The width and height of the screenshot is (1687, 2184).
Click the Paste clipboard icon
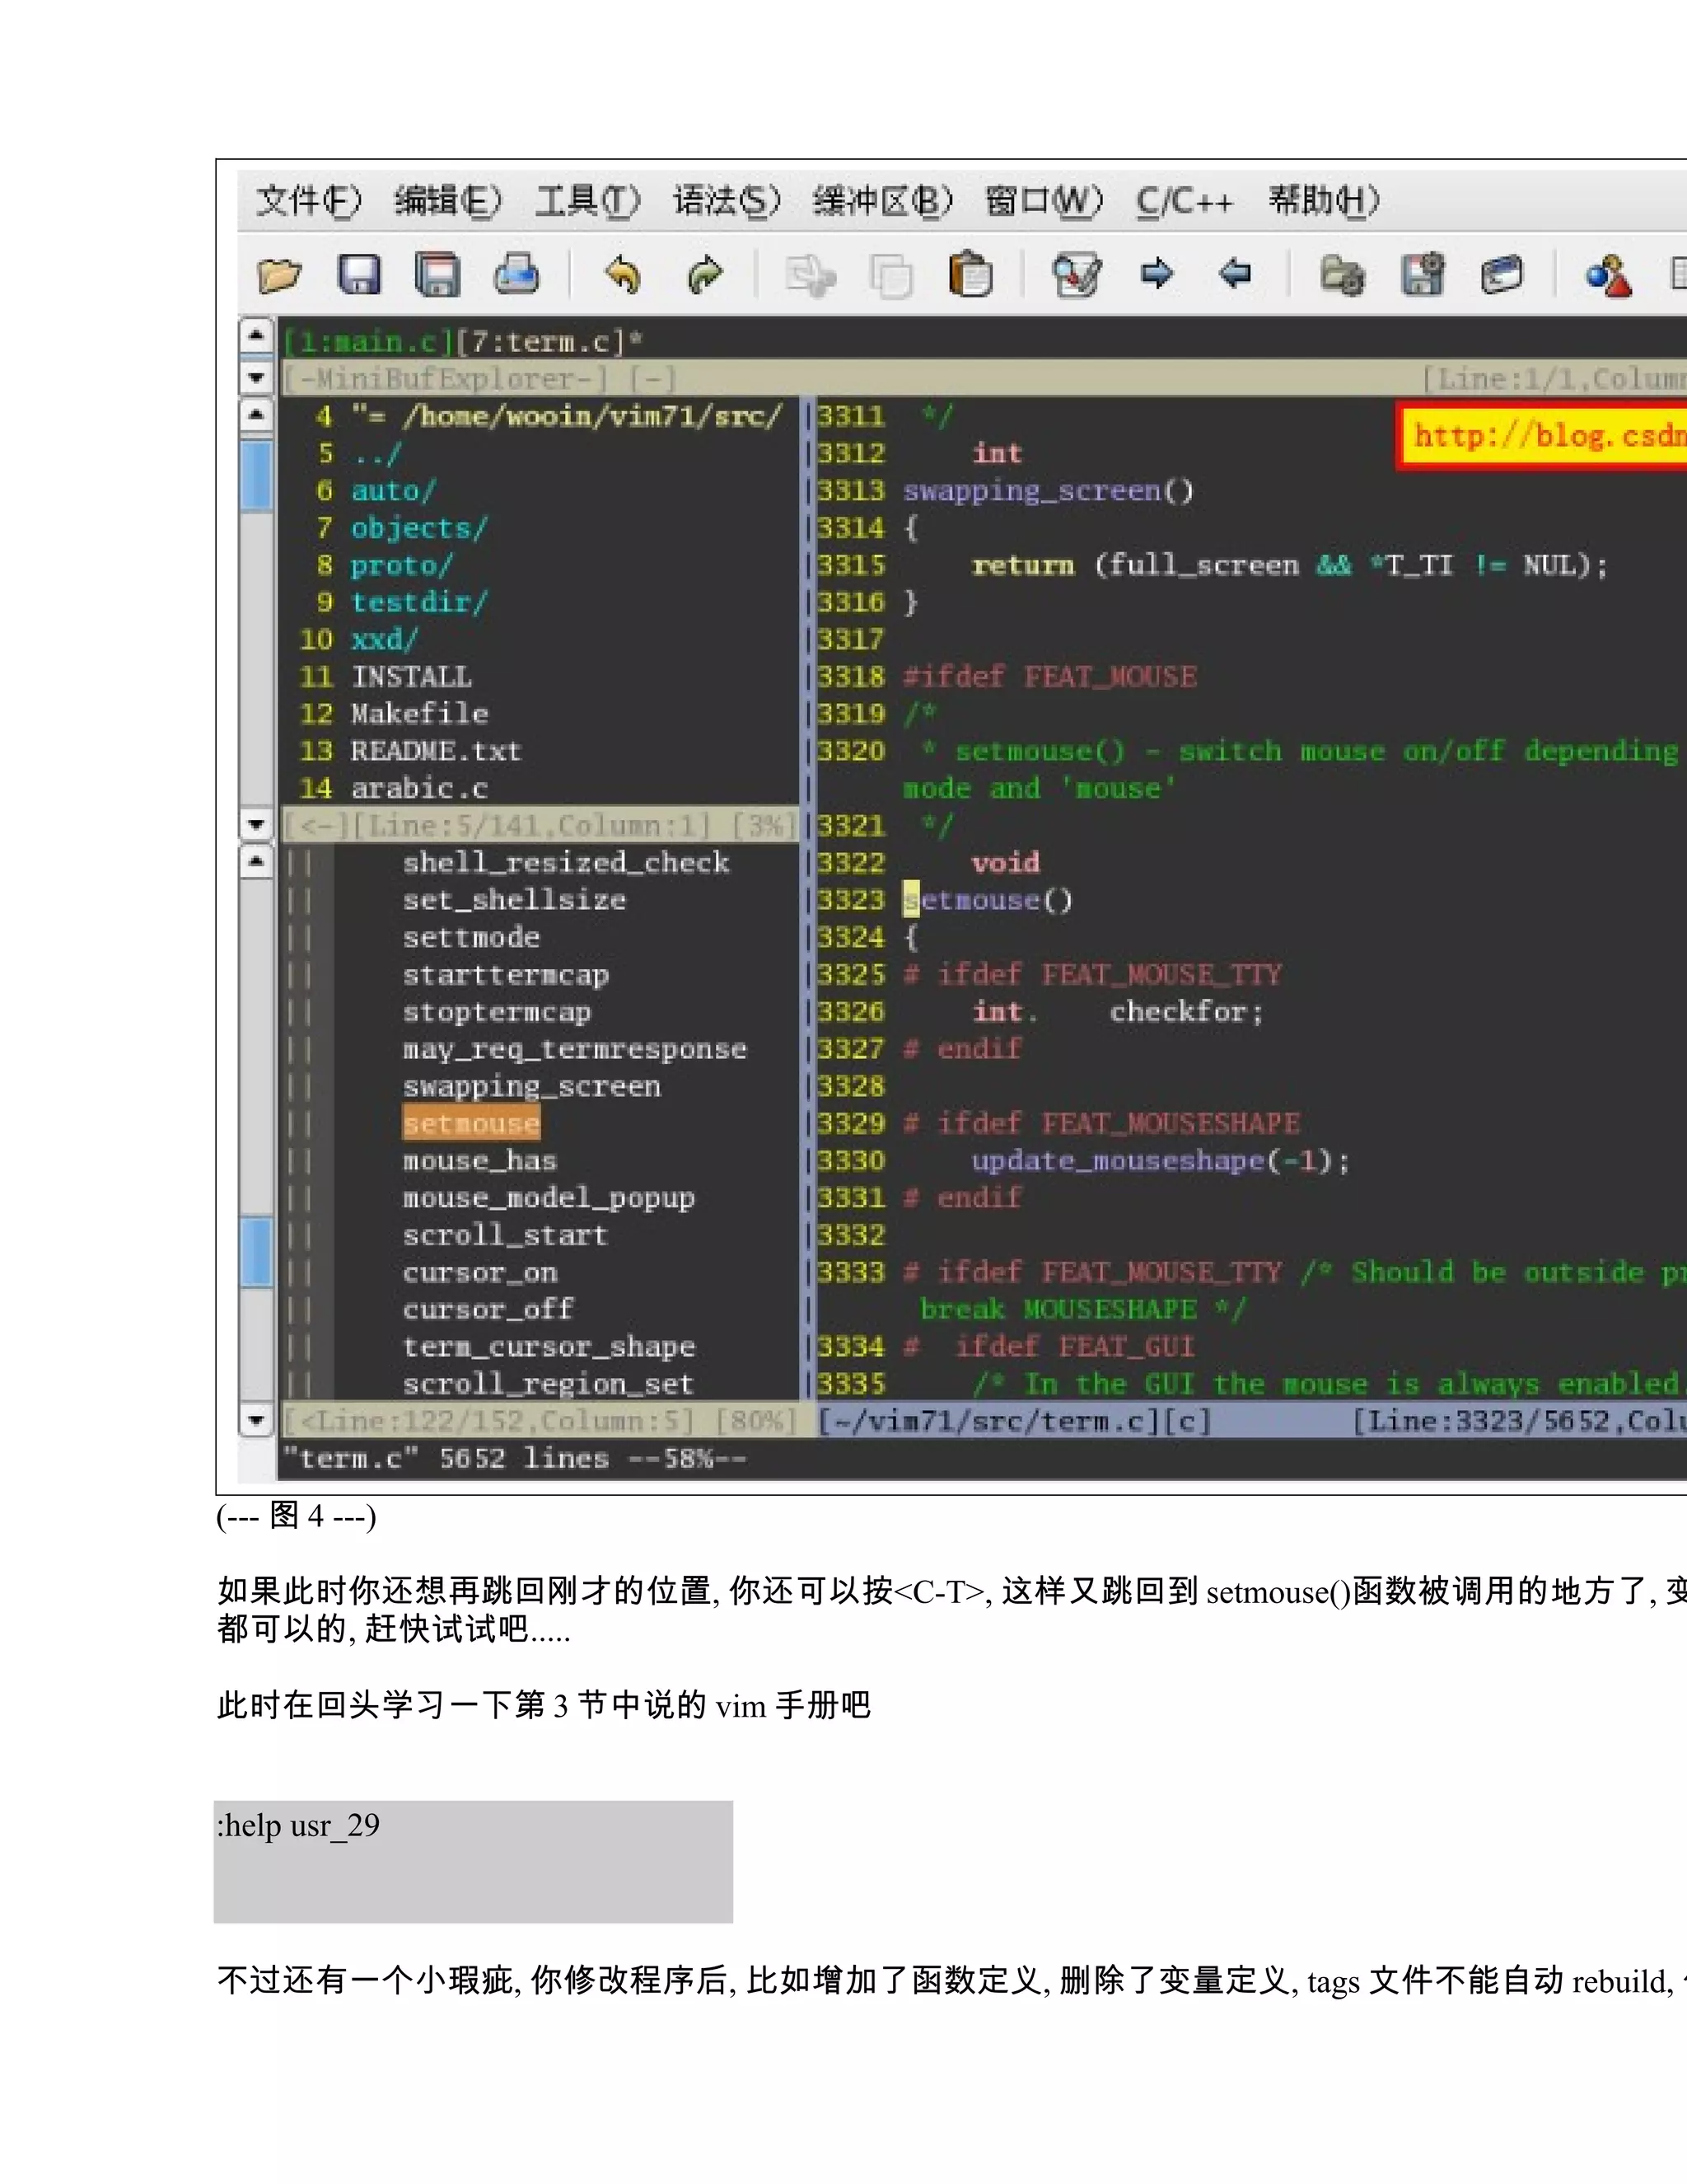point(970,274)
